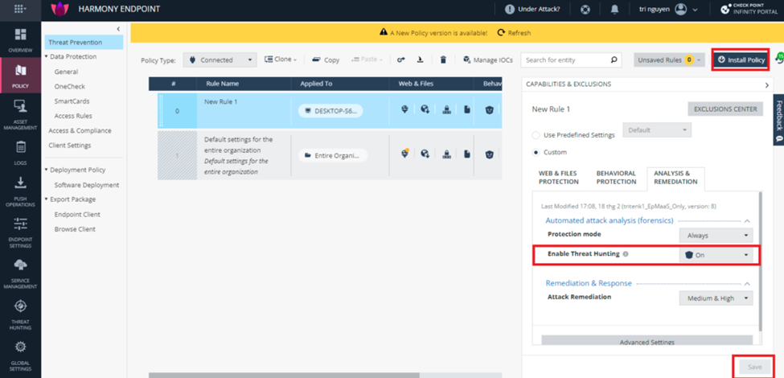Open Asset Management

tap(20, 114)
